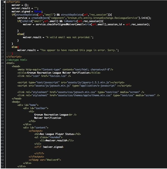Click "A valid email was not provided." string
This screenshot has width=167, height=169.
pos(69,37)
